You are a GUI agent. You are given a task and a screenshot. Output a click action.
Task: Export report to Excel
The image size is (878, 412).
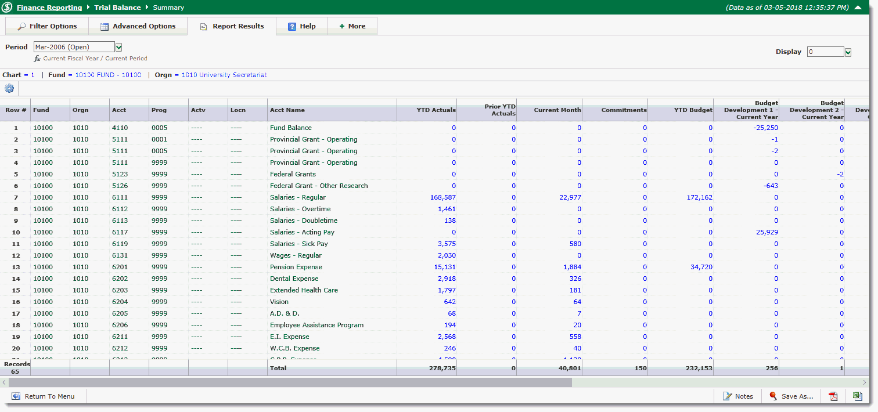tap(857, 396)
